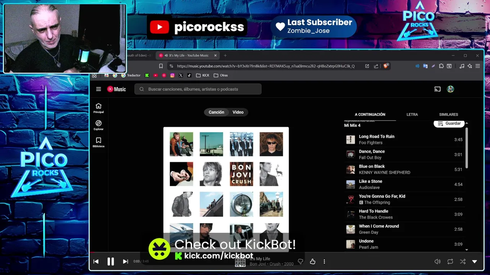Click the YouTube Music logo

tap(116, 89)
